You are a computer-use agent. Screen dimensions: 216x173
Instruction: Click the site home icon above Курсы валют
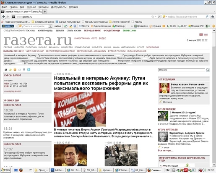[x=6, y=70]
